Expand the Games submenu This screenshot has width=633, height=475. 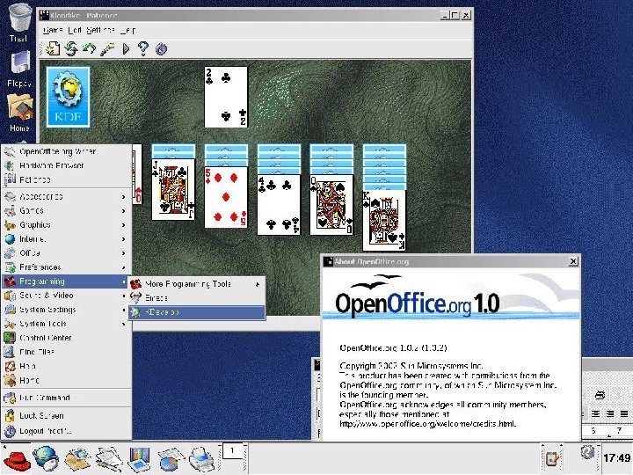(x=67, y=210)
